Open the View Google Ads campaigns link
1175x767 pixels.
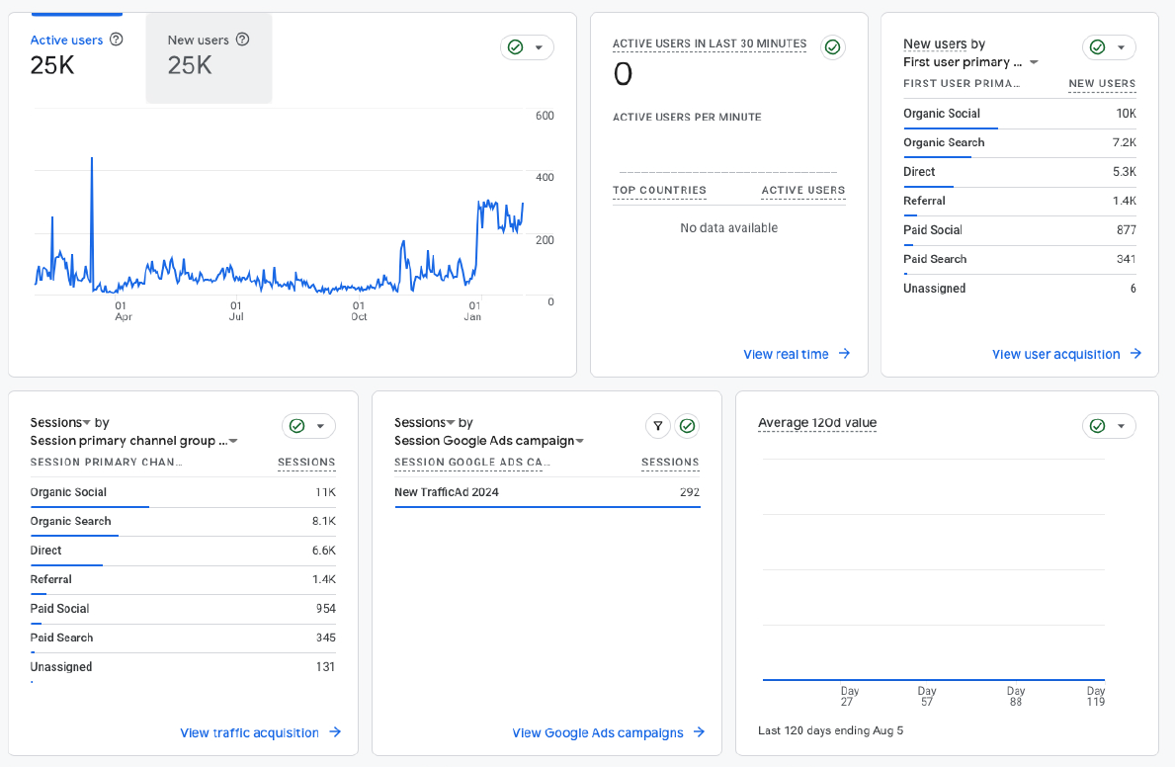[x=597, y=732]
